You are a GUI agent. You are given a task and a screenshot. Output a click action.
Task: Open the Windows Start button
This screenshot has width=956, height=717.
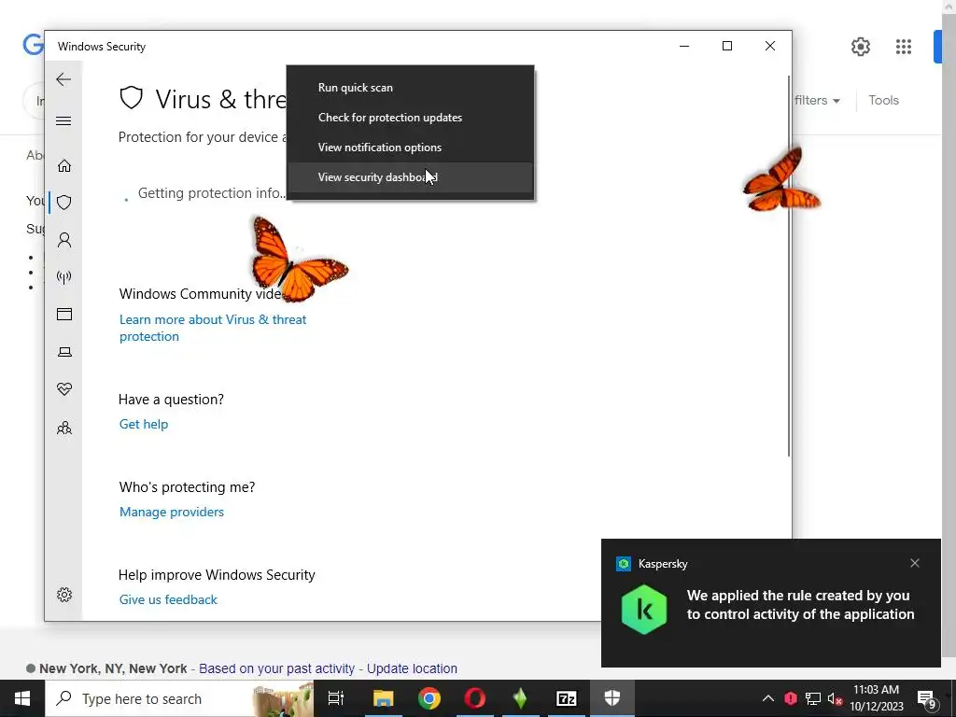[x=22, y=698]
